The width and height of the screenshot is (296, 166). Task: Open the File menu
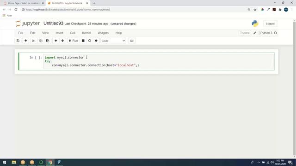click(x=21, y=33)
